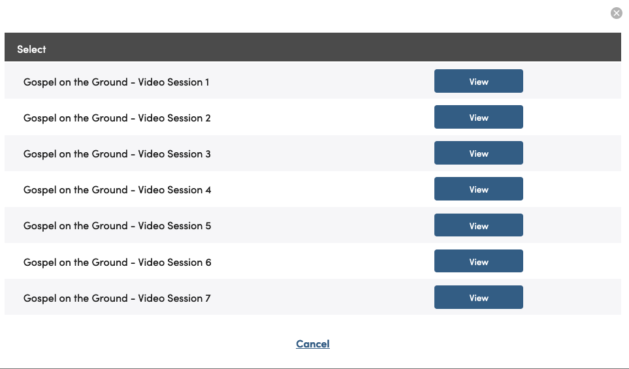The width and height of the screenshot is (629, 369).
Task: Select the Video Session 7 row title
Action: [117, 298]
